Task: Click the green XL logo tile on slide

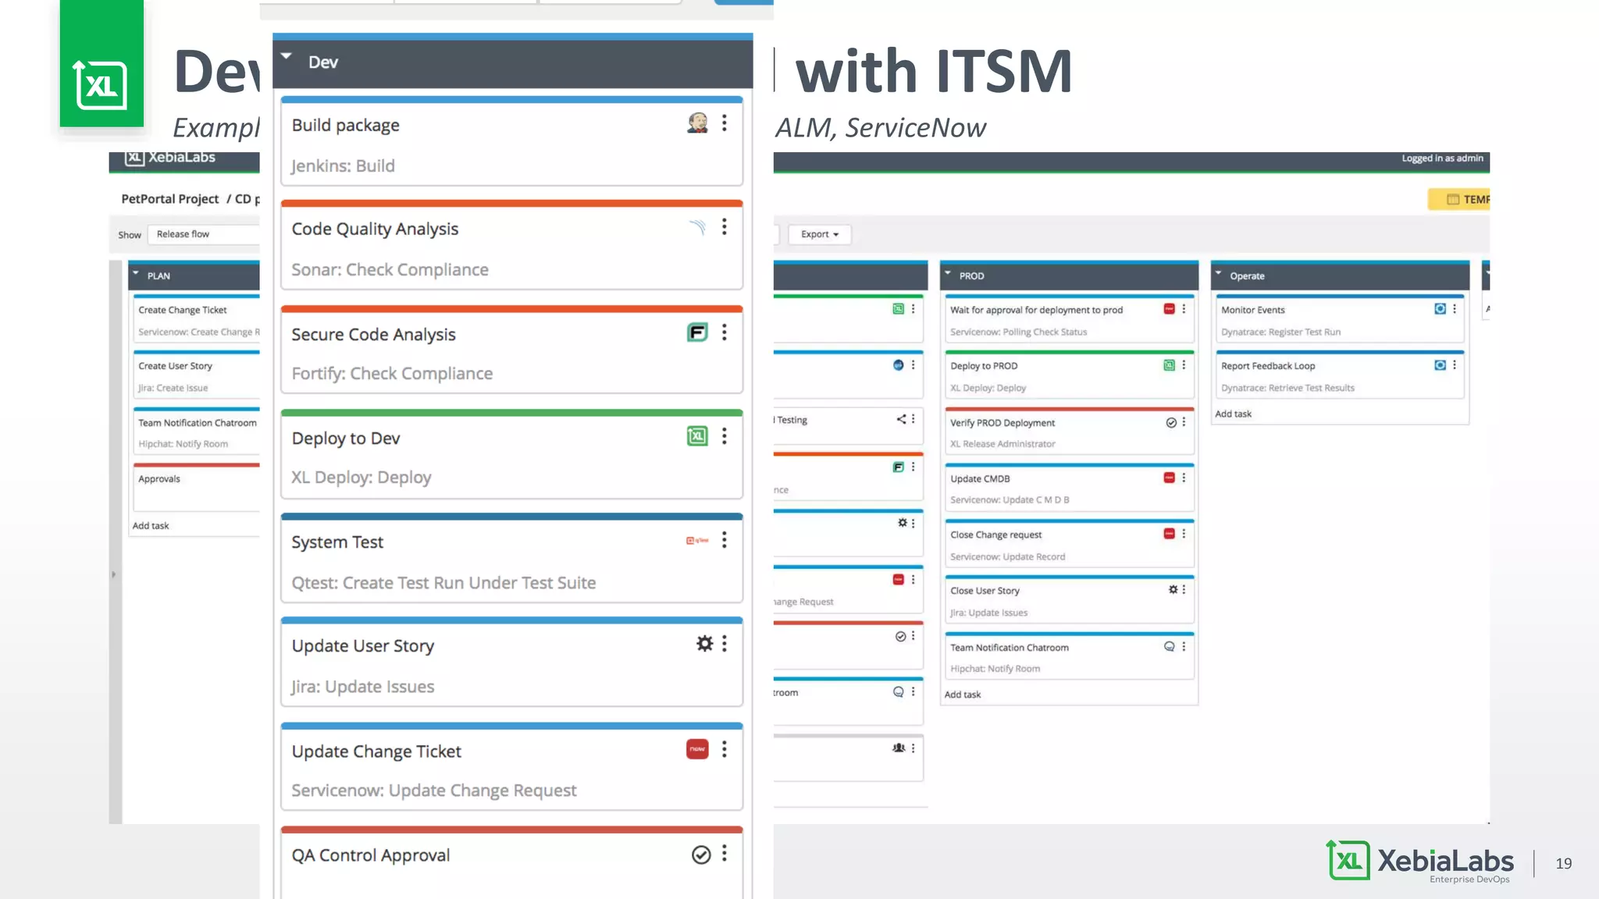Action: tap(101, 63)
